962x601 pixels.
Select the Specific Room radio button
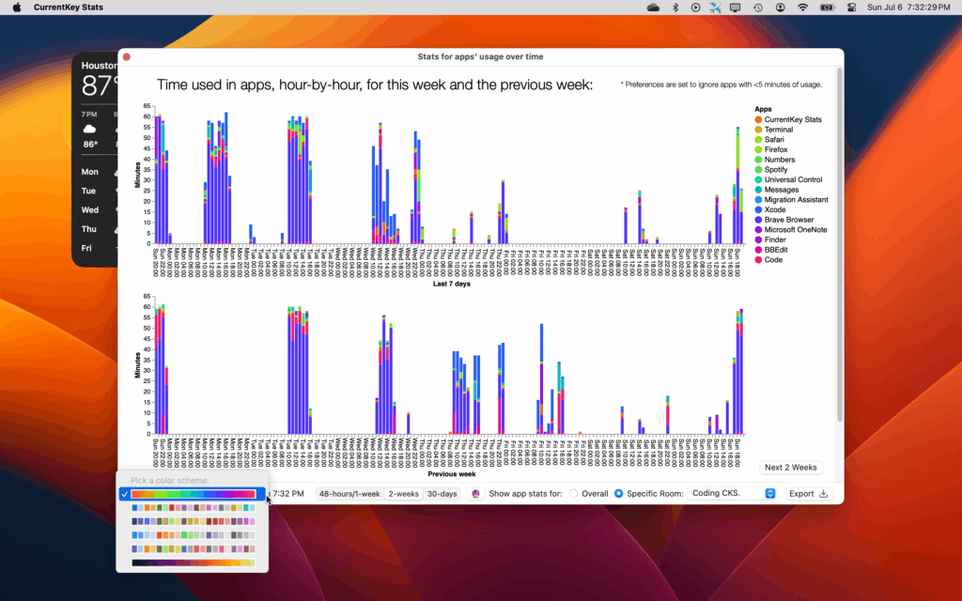[x=618, y=493]
